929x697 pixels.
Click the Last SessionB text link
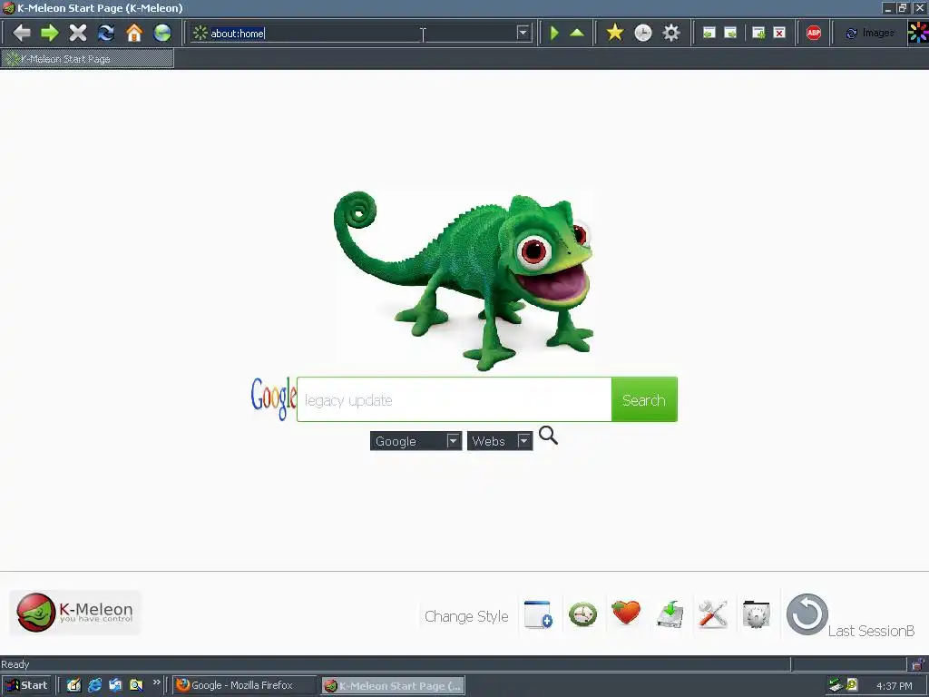click(x=872, y=632)
